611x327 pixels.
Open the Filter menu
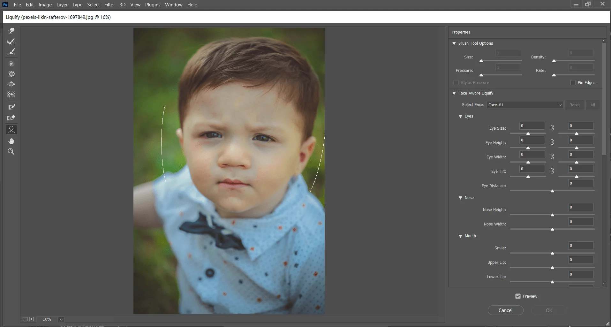pos(109,5)
